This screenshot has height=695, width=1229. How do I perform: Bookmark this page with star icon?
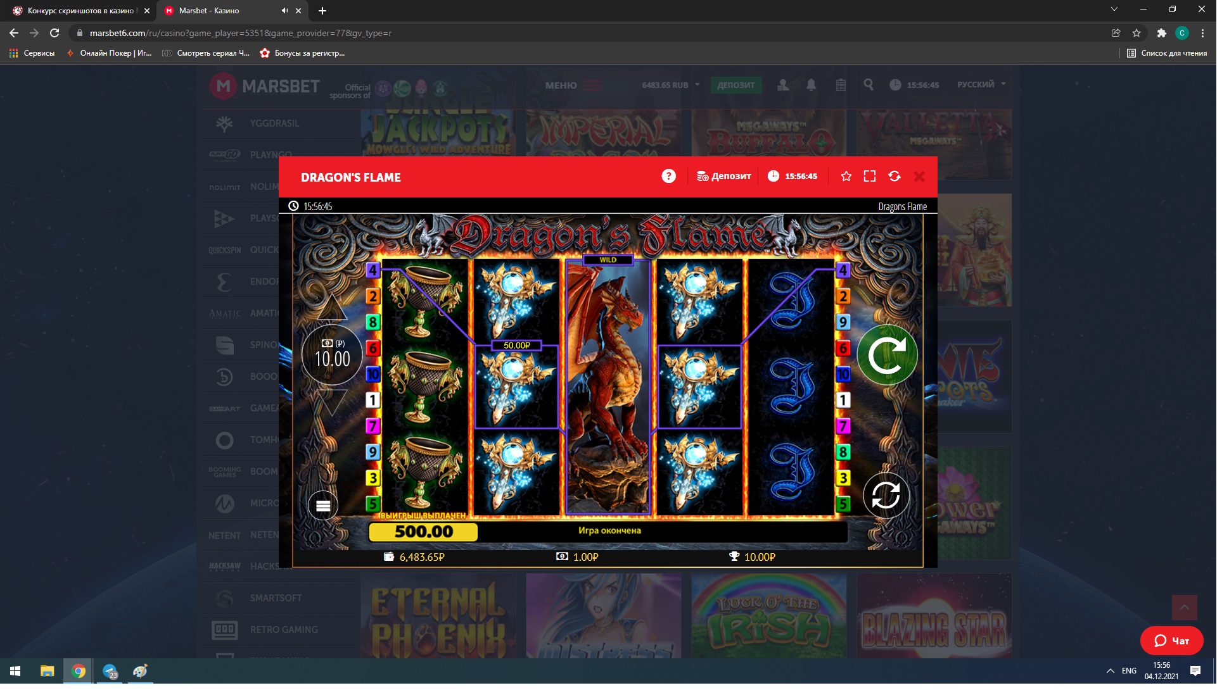1137,33
